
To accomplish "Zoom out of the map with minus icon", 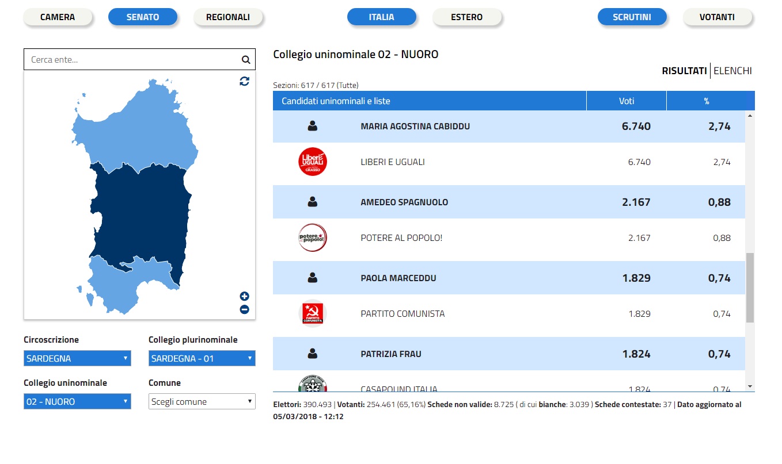I will (x=244, y=310).
